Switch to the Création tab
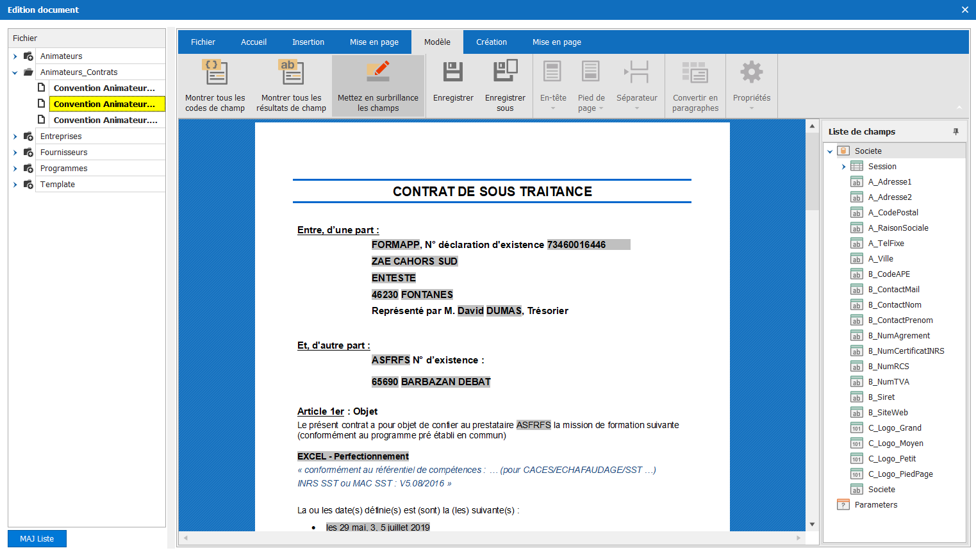Viewport: 976px width, 555px height. pyautogui.click(x=492, y=42)
